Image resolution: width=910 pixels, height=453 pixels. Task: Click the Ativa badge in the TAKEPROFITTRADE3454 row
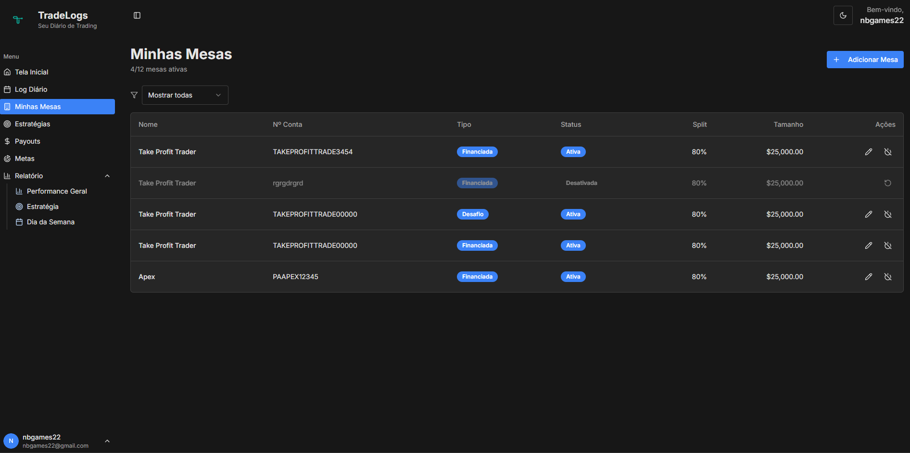point(573,152)
